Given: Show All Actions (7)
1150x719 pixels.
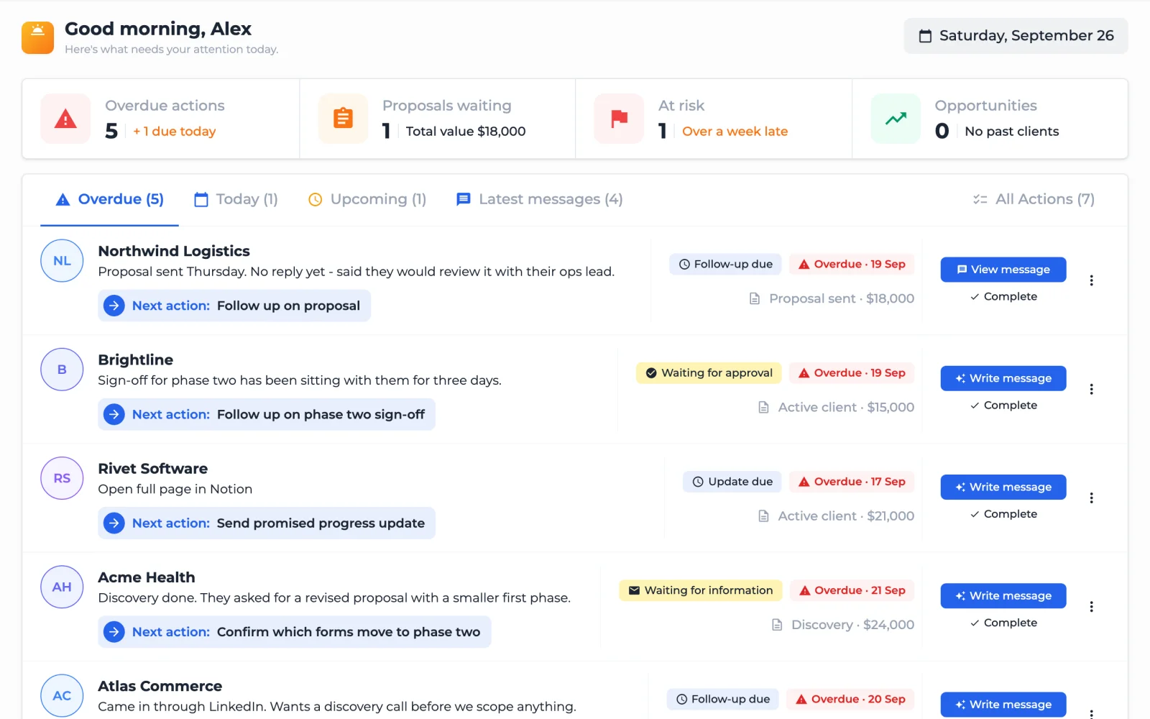Looking at the screenshot, I should point(1034,199).
